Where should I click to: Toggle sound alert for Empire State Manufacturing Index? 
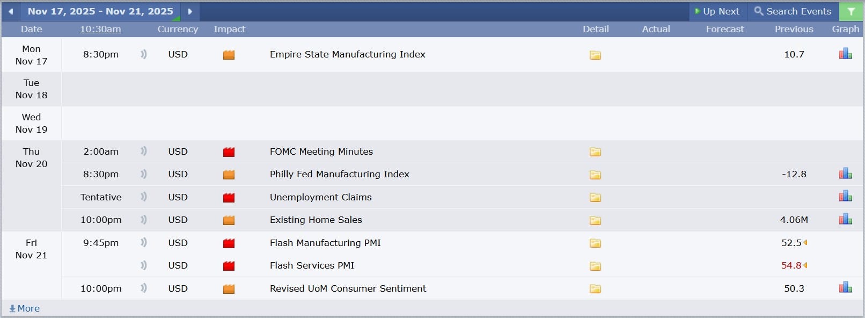click(143, 54)
